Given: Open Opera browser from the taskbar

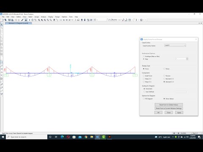Looking at the screenshot, I should pos(68,137).
